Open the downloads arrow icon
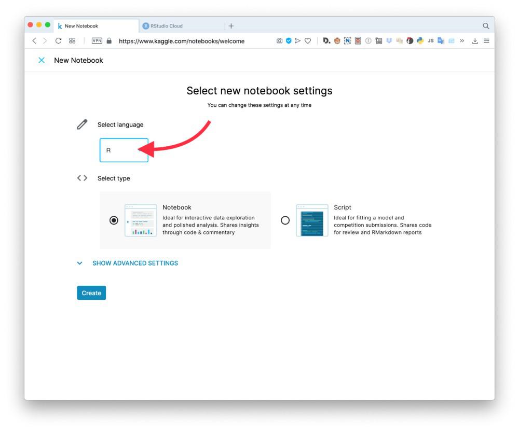 click(x=475, y=40)
